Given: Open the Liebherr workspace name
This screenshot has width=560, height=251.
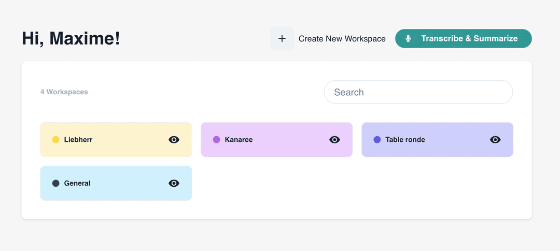Looking at the screenshot, I should click(x=78, y=140).
